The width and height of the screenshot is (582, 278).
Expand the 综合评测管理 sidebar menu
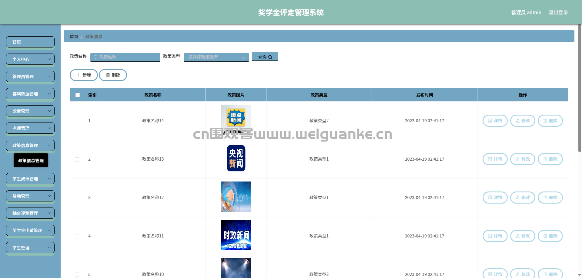[30, 213]
